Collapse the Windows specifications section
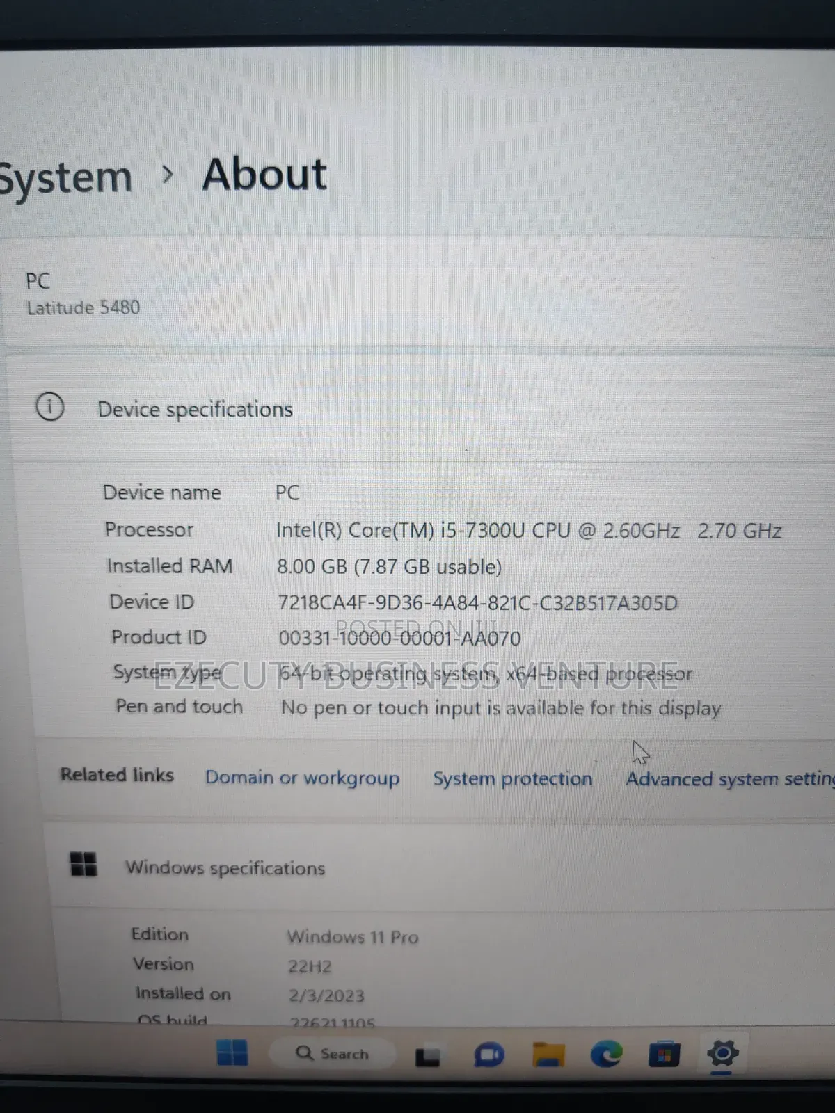 441,868
